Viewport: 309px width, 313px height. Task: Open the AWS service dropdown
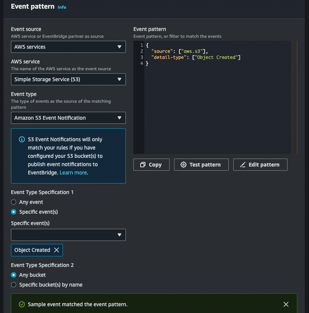(68, 79)
